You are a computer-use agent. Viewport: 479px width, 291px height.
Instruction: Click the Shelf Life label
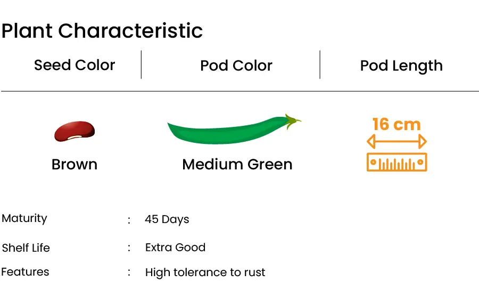[26, 248]
